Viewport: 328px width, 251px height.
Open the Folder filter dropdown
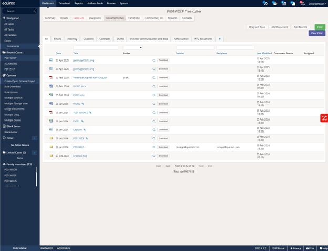(x=132, y=48)
